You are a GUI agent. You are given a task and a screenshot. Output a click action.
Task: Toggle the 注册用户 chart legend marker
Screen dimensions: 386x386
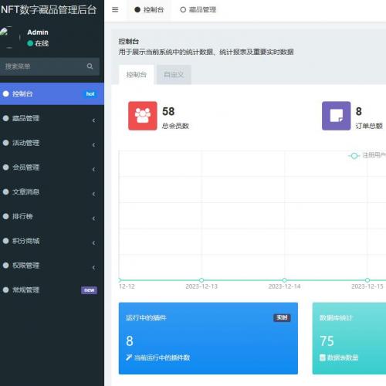[354, 156]
